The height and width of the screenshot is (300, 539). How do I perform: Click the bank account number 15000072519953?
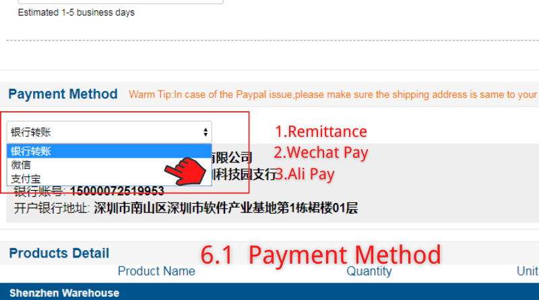pos(117,191)
